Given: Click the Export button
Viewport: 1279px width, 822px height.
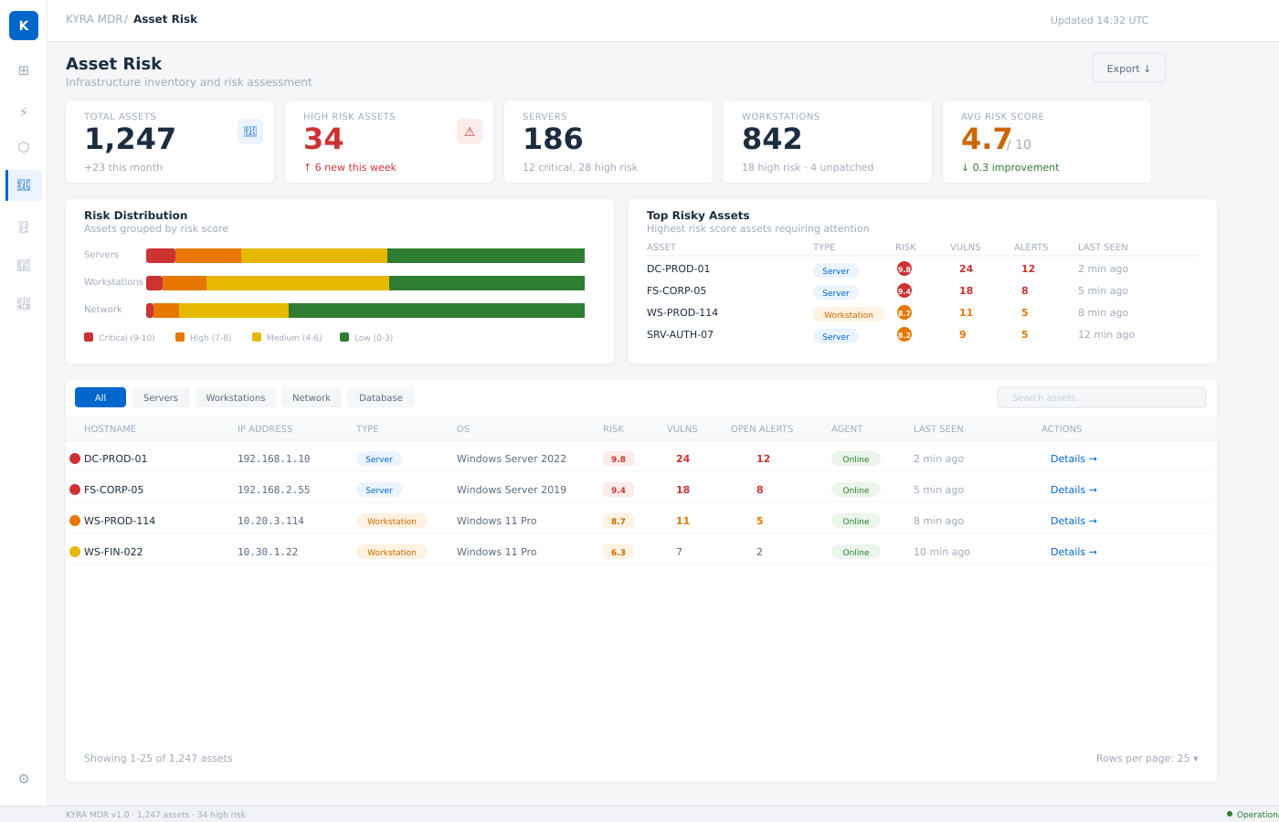Looking at the screenshot, I should (1128, 68).
